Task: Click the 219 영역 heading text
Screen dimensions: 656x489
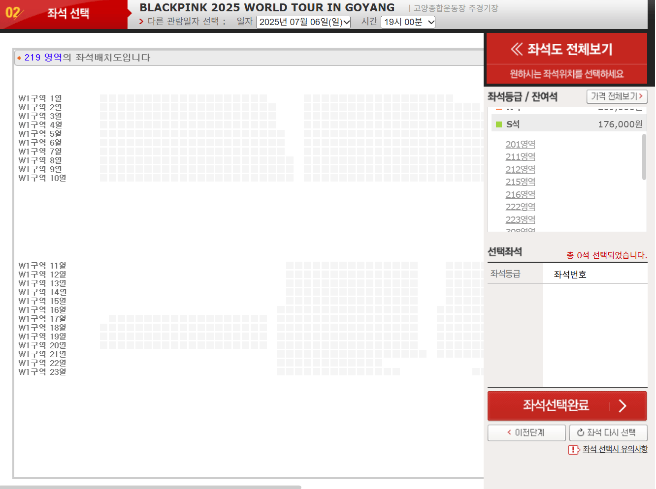Action: coord(43,58)
